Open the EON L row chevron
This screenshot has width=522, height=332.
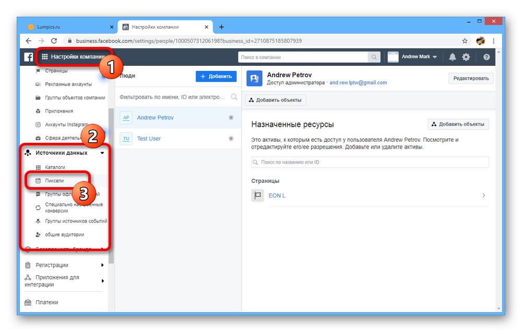[x=484, y=195]
